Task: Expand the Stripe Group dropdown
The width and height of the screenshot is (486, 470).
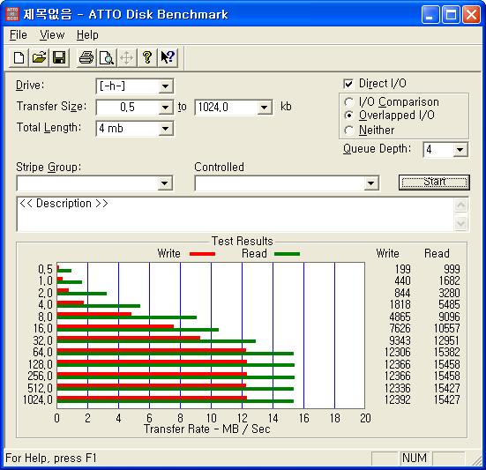Action: (165, 183)
